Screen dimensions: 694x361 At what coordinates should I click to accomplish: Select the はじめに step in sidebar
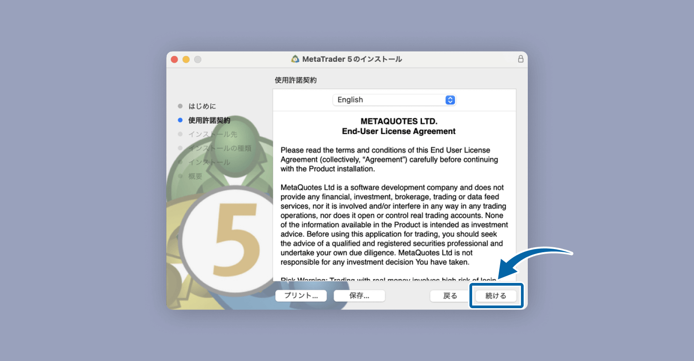tap(202, 106)
